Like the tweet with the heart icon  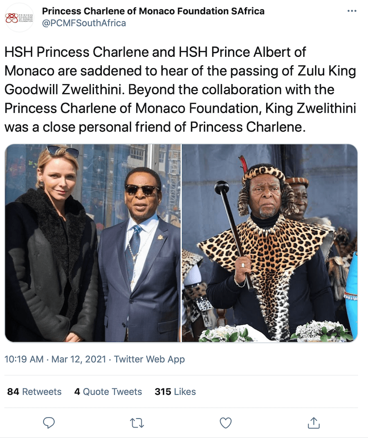pos(225,423)
